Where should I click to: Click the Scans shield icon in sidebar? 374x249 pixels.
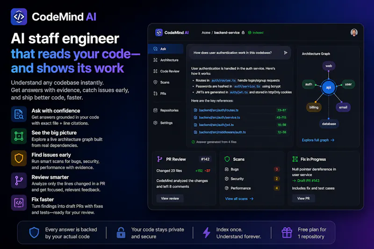[155, 82]
